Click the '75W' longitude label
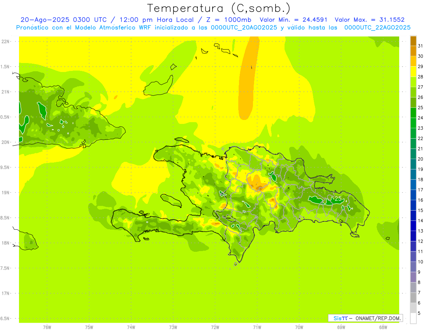 [x=89, y=327]
